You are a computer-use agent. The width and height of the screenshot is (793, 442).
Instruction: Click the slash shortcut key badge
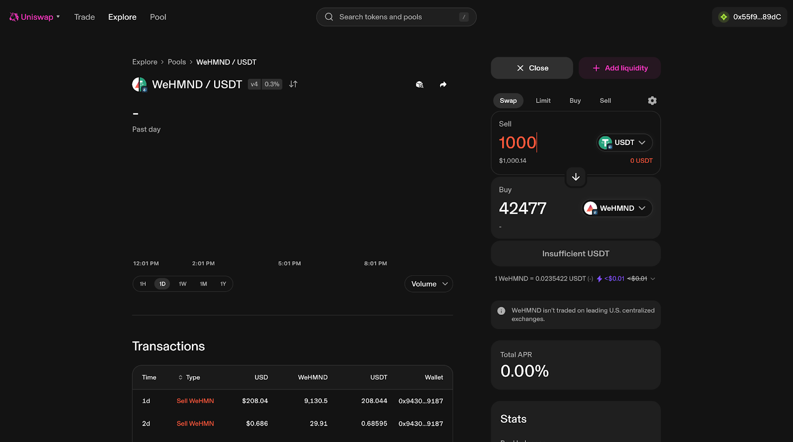coord(464,17)
